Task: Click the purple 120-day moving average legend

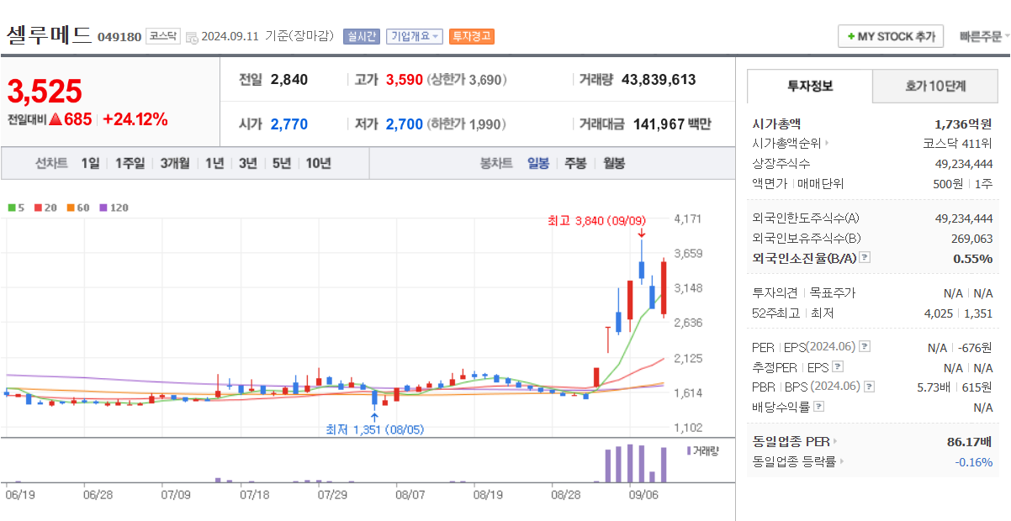Action: (x=114, y=208)
